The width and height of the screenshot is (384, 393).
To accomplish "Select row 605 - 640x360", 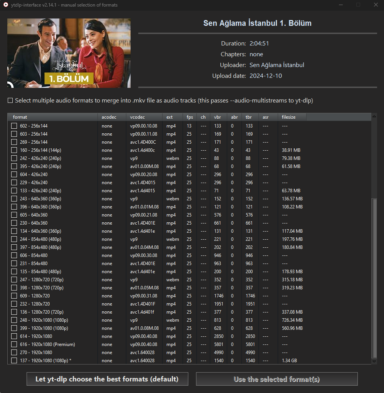I will 189,215.
